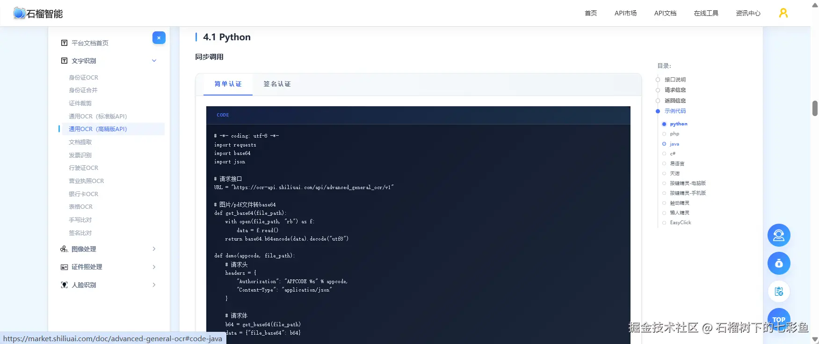Select the python anchor in the contents list
This screenshot has width=819, height=344.
point(679,124)
